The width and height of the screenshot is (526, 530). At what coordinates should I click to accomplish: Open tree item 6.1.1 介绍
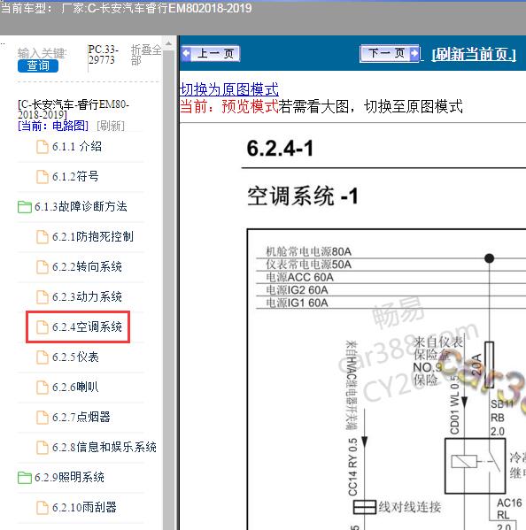(77, 147)
